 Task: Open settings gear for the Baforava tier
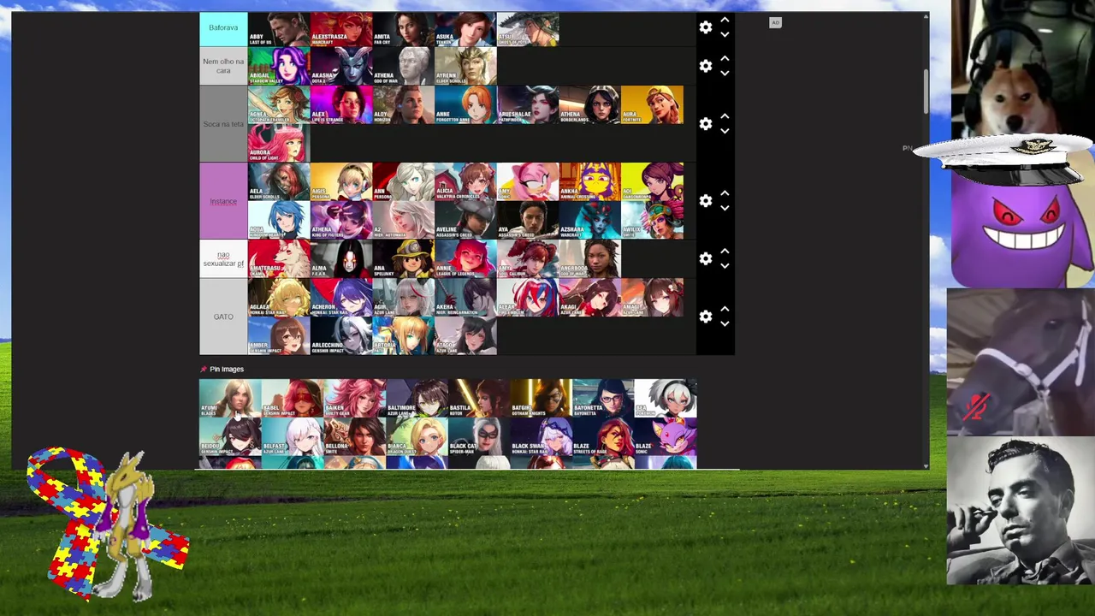(706, 27)
